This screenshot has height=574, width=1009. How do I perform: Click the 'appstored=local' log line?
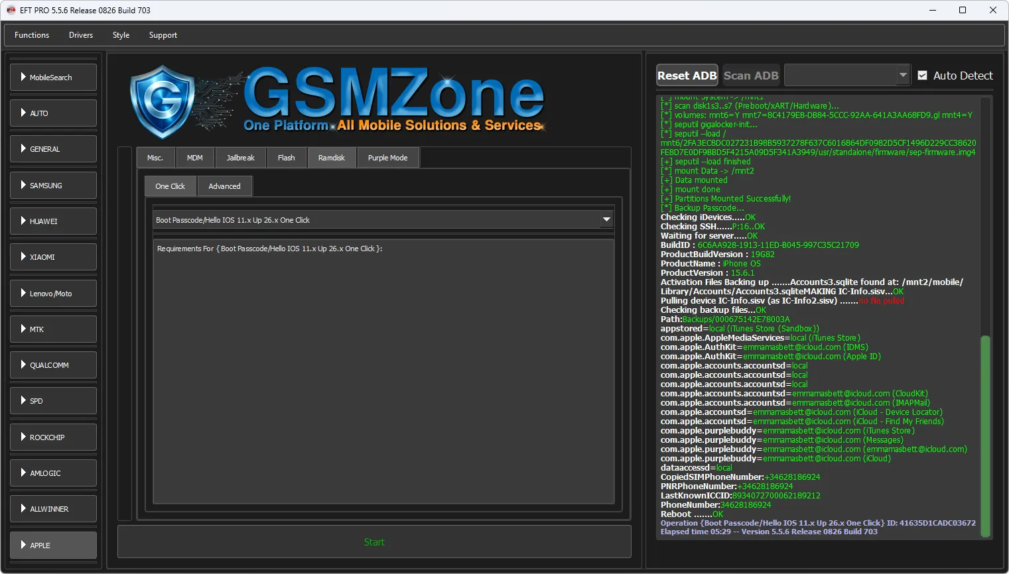tap(740, 329)
